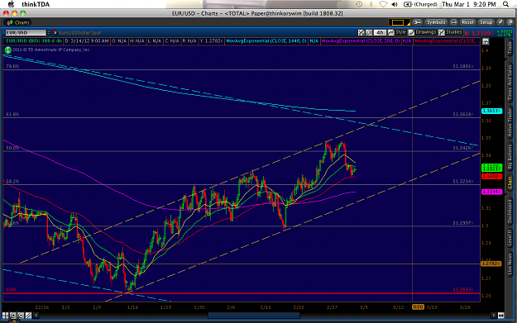Click the Time Machine menu bar icon
The height and width of the screenshot is (323, 517).
tap(359, 4)
